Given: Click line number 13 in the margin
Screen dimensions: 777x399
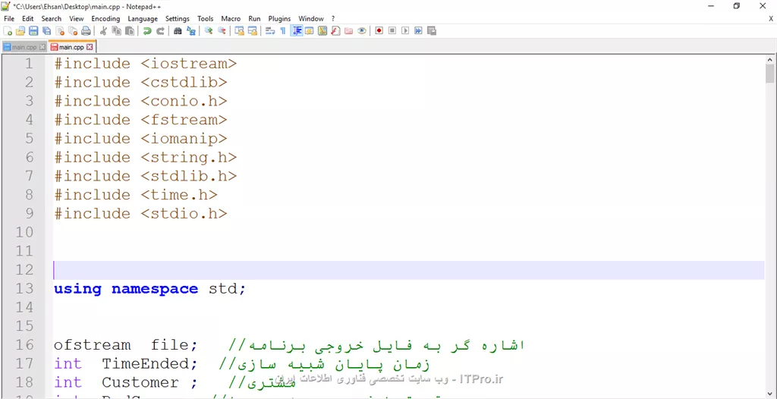Looking at the screenshot, I should [24, 288].
